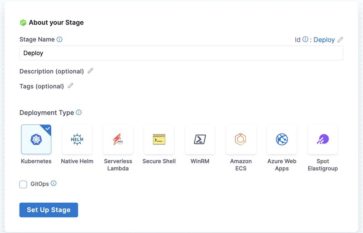Edit the stage Id pencil icon
The height and width of the screenshot is (233, 363).
[340, 40]
